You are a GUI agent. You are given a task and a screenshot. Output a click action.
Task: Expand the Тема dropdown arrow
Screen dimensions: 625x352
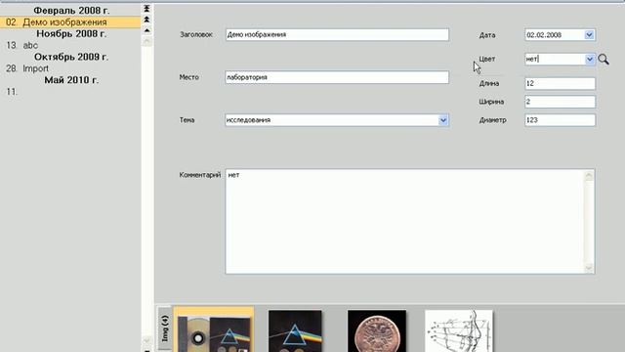click(443, 120)
